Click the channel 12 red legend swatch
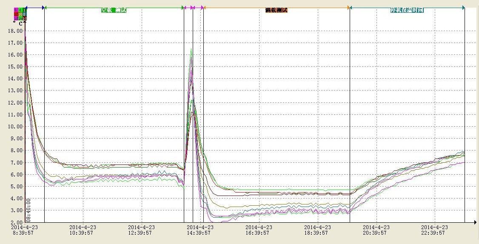This screenshot has width=479, height=244. [16, 14]
